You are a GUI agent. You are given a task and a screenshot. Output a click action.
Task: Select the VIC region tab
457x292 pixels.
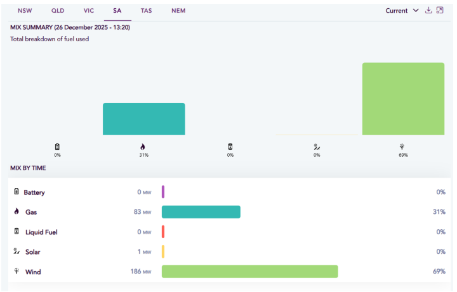(x=89, y=11)
